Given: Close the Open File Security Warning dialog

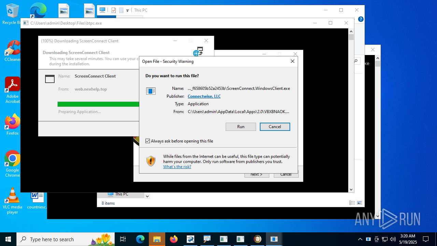Looking at the screenshot, I should coord(292,61).
